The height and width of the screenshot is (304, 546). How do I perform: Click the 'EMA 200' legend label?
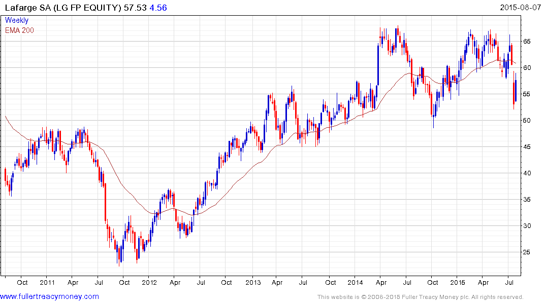19,30
